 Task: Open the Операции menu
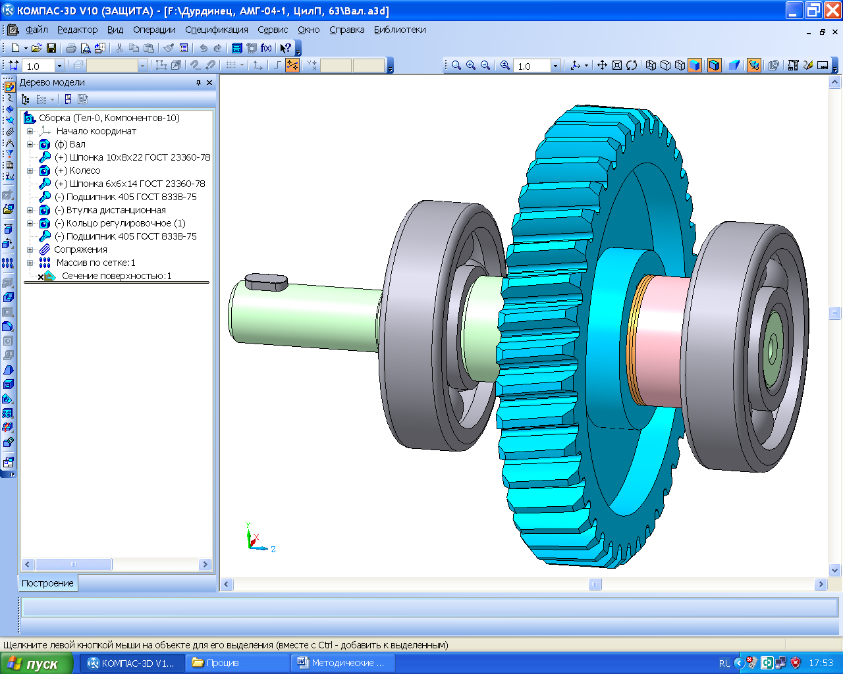(x=154, y=30)
